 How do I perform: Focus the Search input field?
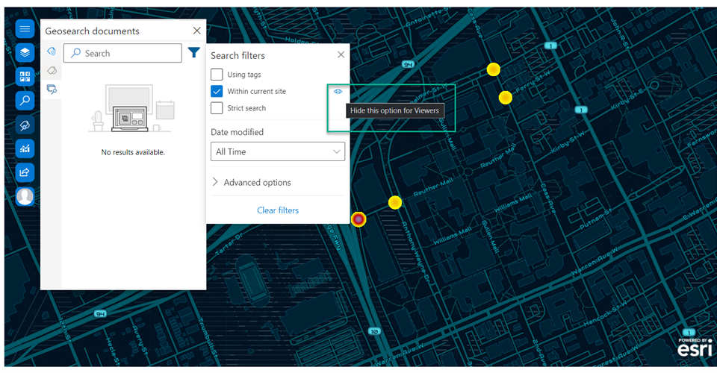[x=122, y=53]
